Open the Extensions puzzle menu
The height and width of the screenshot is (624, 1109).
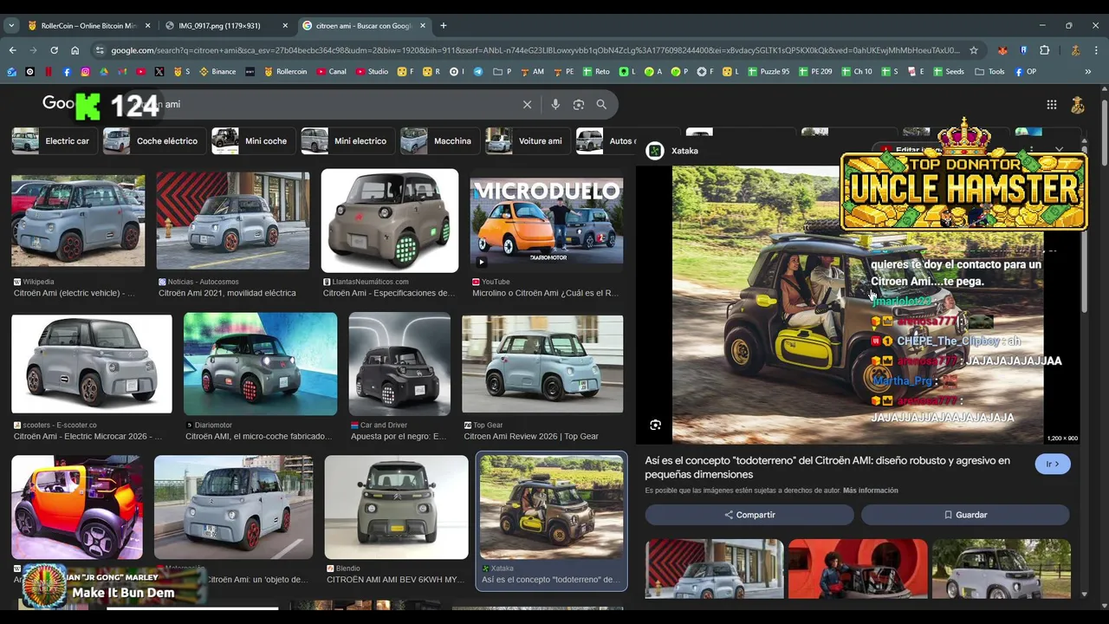pyautogui.click(x=1044, y=50)
